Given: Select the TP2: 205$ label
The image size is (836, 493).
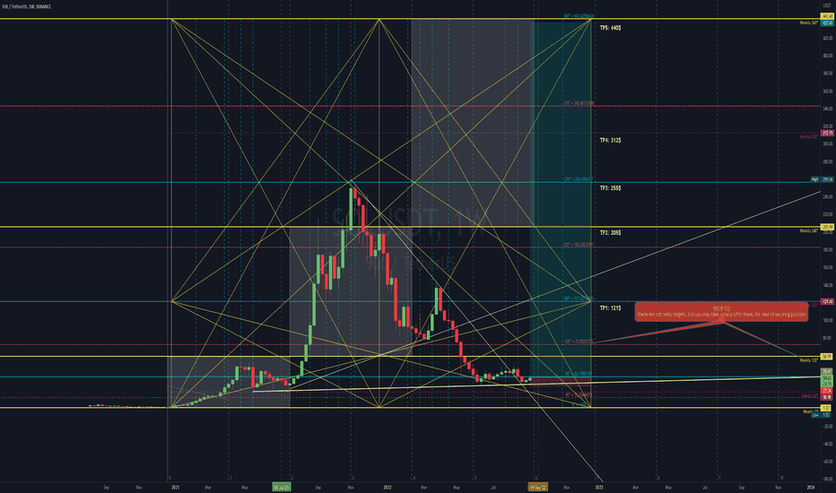Looking at the screenshot, I should (610, 233).
